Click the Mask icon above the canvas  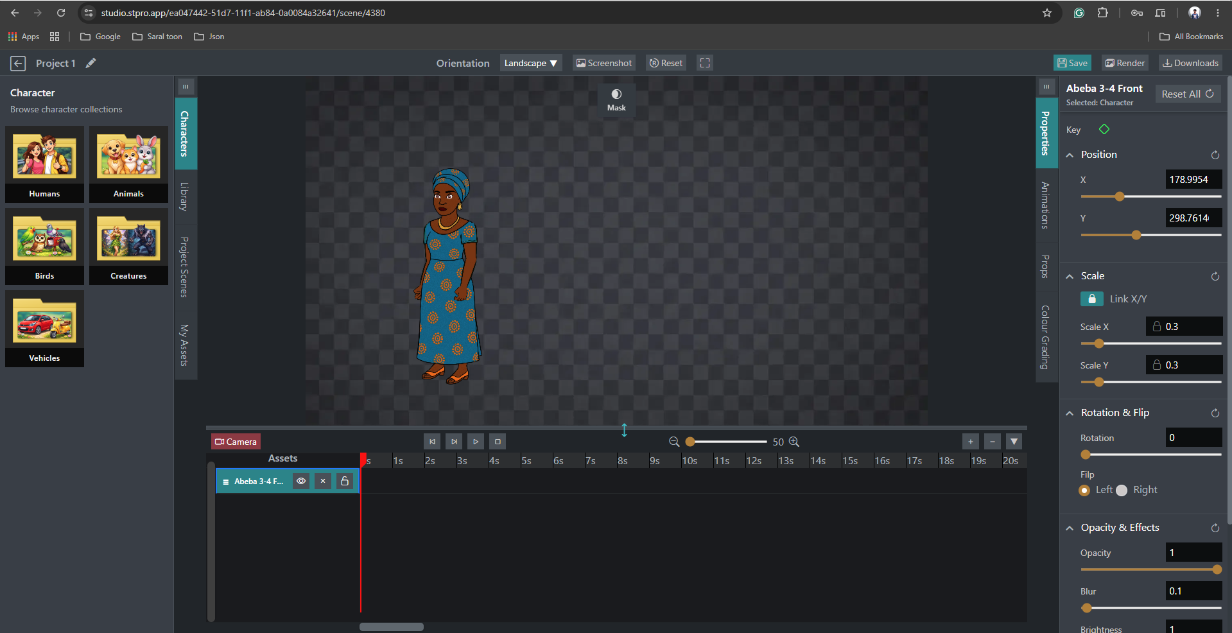[616, 94]
